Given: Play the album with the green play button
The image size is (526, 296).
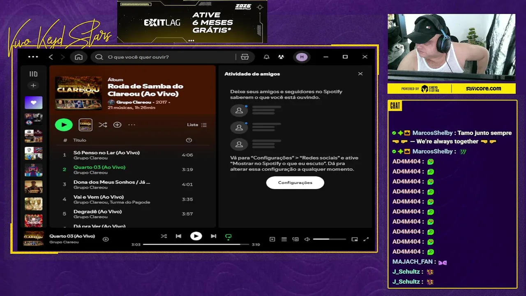Looking at the screenshot, I should (64, 125).
